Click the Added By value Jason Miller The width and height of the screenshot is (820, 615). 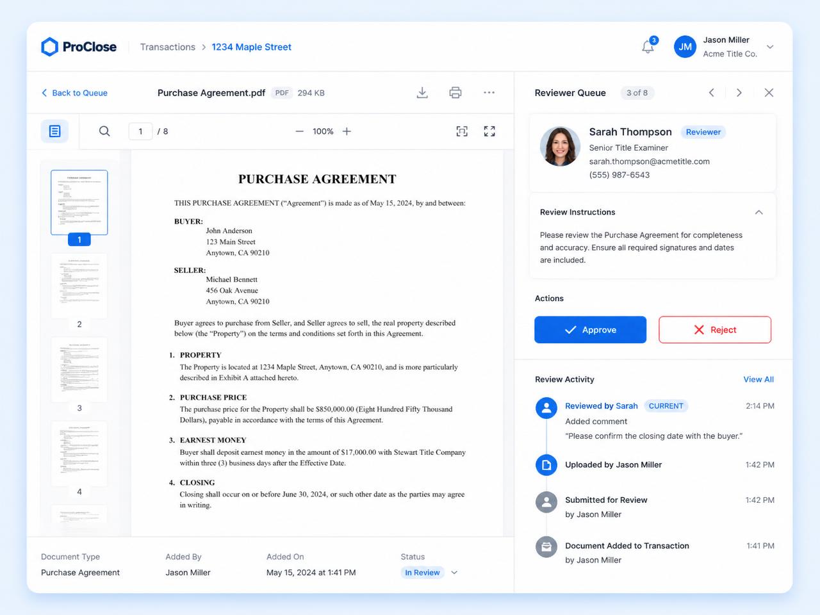click(188, 573)
